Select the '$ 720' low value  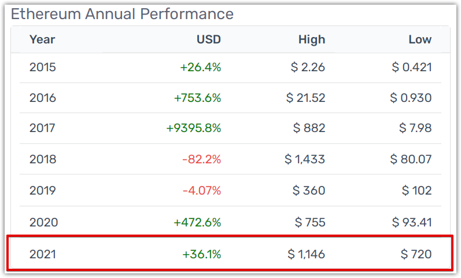[x=416, y=254]
